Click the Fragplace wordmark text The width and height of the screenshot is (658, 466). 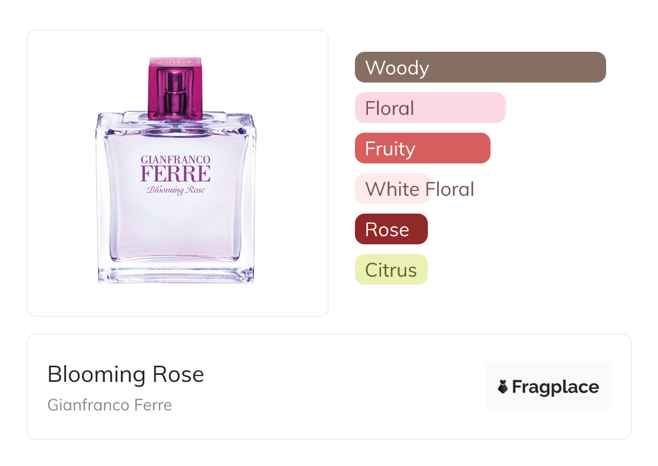(x=555, y=387)
